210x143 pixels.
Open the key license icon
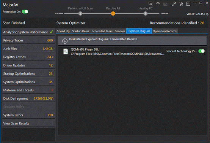pos(174,4)
